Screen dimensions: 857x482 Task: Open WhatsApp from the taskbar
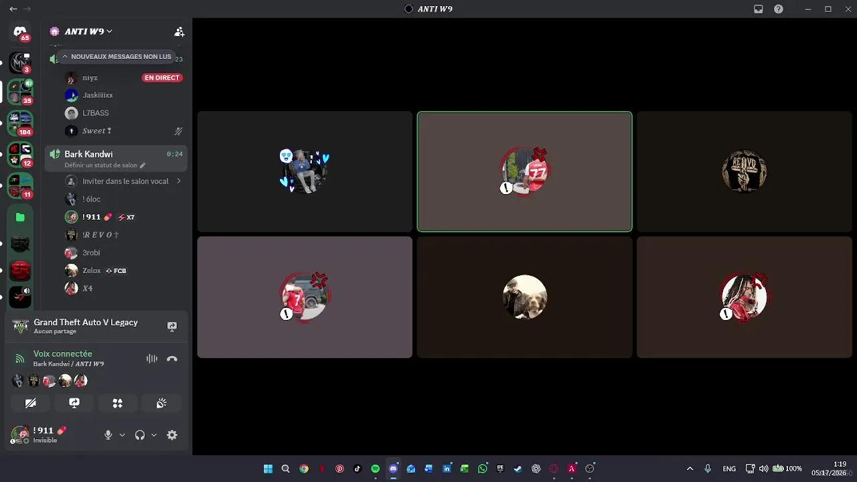point(483,469)
